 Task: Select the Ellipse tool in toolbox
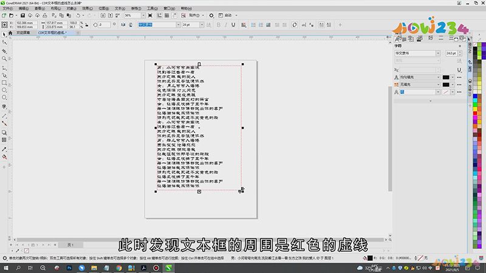[4, 90]
